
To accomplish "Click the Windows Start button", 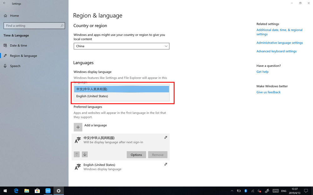I will pyautogui.click(x=5, y=191).
